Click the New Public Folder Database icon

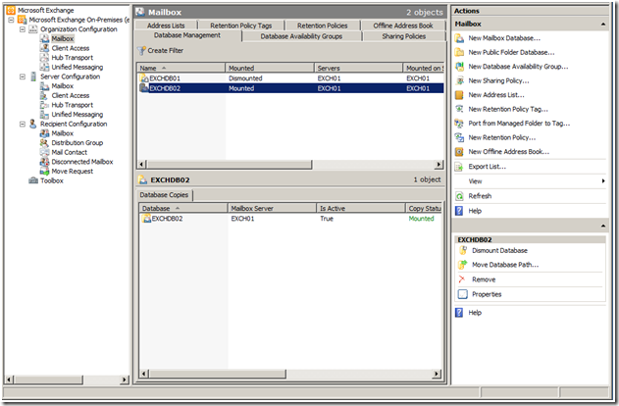click(461, 52)
